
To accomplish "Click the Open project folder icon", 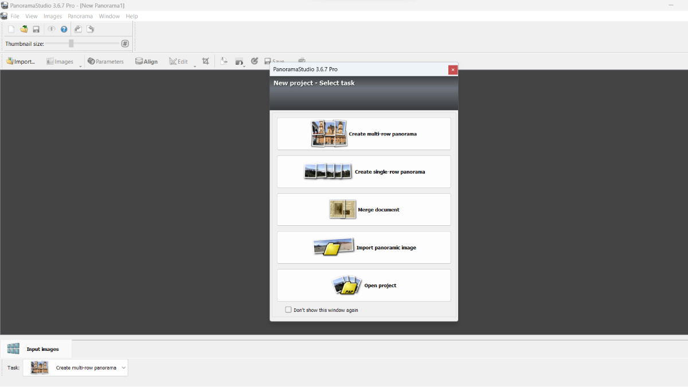I will [x=24, y=29].
